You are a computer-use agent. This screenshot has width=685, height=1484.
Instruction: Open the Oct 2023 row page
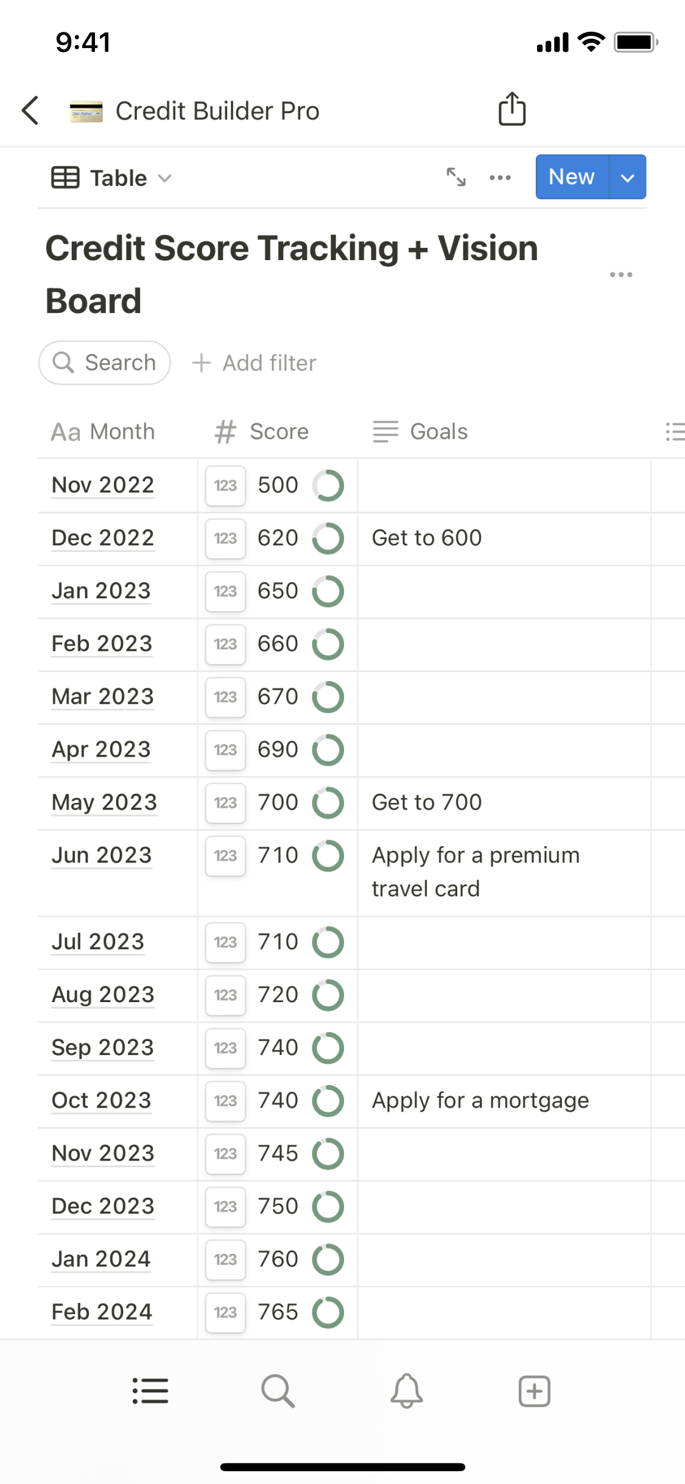102,1101
